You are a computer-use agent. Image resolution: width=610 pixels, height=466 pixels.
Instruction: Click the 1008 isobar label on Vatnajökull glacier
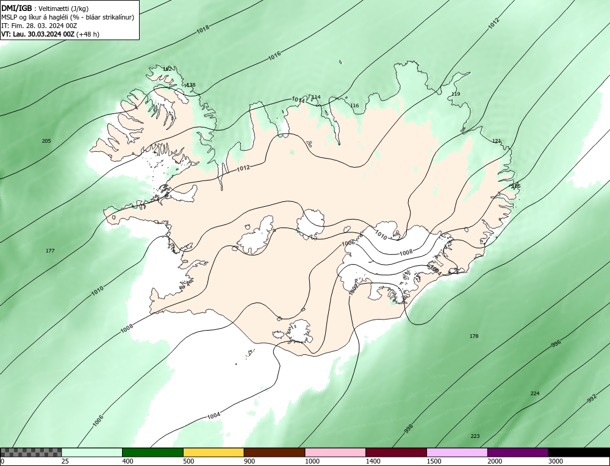(406, 252)
